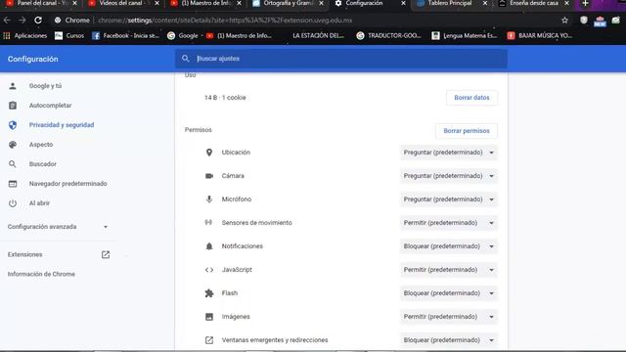Click the Google y tú person icon
Image resolution: width=626 pixels, height=352 pixels.
coord(13,86)
